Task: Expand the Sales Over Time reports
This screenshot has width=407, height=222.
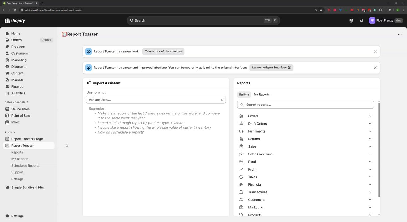Action: (x=370, y=154)
